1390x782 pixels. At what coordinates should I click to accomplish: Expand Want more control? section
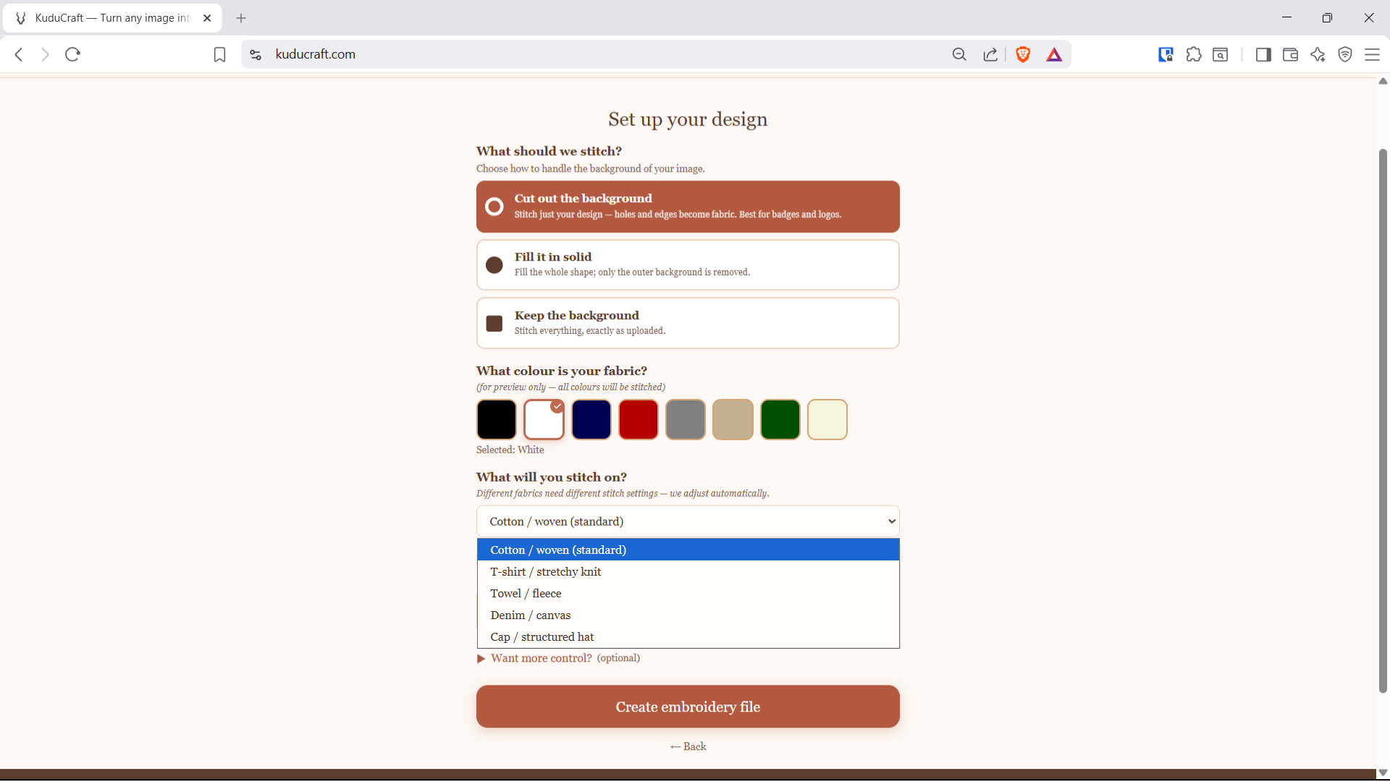(x=558, y=658)
